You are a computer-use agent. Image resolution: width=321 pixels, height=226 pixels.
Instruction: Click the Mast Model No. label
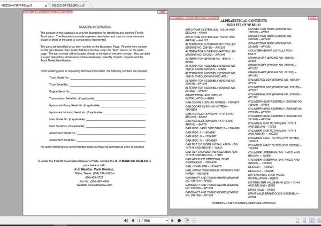(x=67, y=119)
